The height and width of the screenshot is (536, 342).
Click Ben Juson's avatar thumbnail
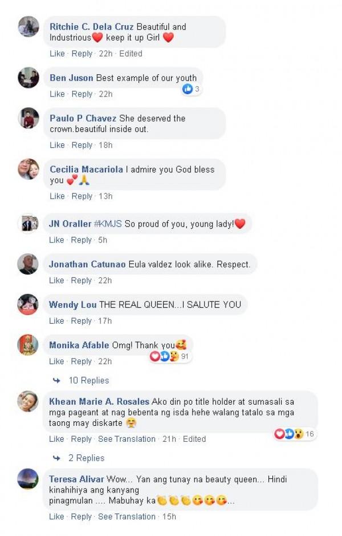[28, 77]
